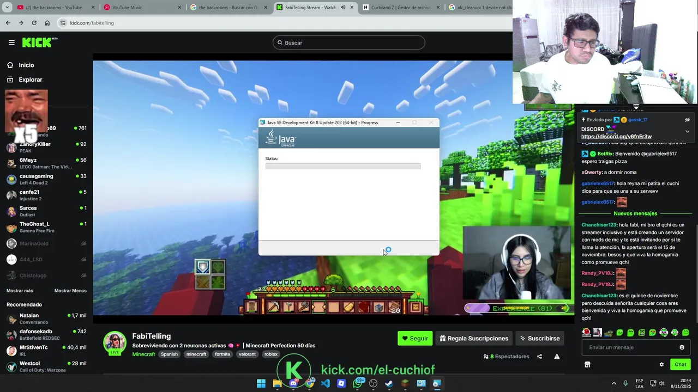The image size is (698, 392).
Task: Collapse the pinned message chevron
Action: (x=687, y=131)
